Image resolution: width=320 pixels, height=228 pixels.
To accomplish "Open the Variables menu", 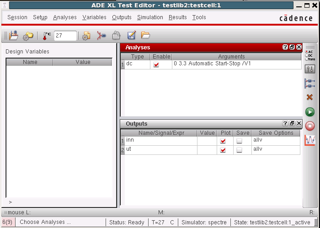I will pyautogui.click(x=95, y=17).
